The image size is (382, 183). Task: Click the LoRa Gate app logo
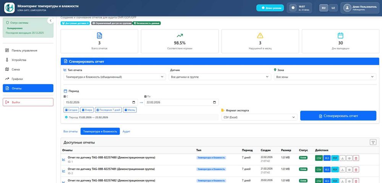10,8
